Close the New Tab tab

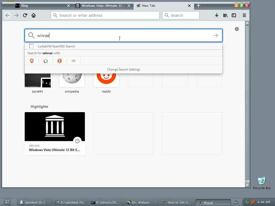coord(189,6)
